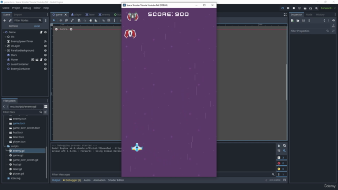
Task: Open Inspector object history icon
Action: point(333,21)
